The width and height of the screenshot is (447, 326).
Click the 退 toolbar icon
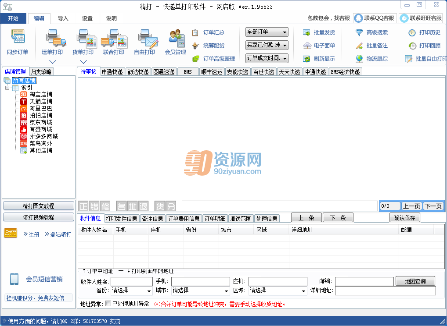[143, 206]
